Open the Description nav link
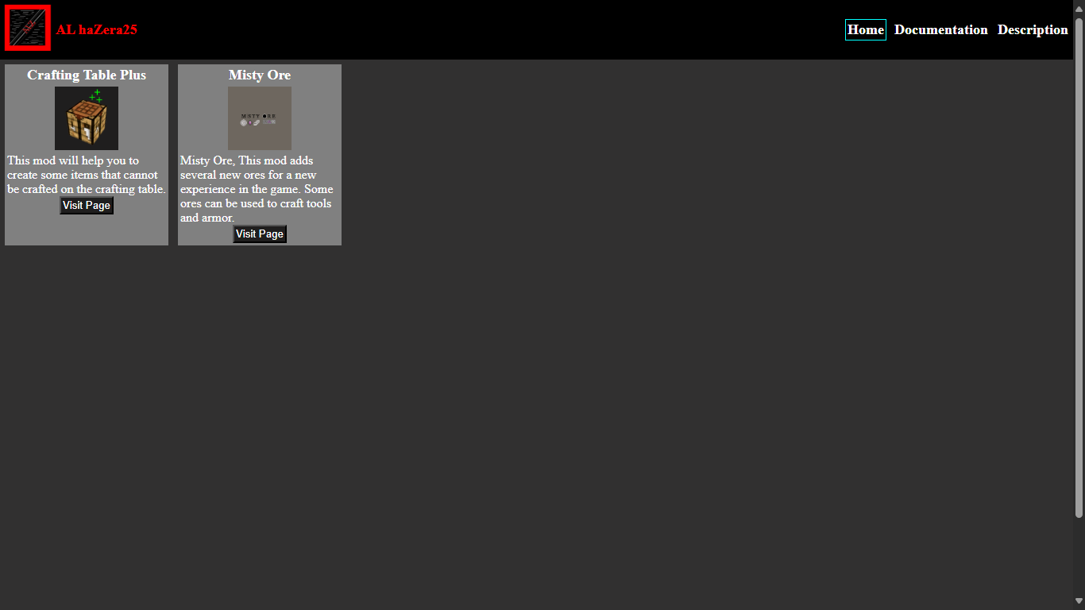The width and height of the screenshot is (1085, 610). (x=1032, y=30)
